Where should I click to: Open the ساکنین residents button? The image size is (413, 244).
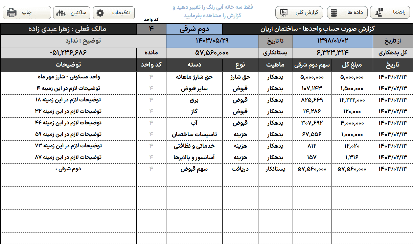click(71, 13)
